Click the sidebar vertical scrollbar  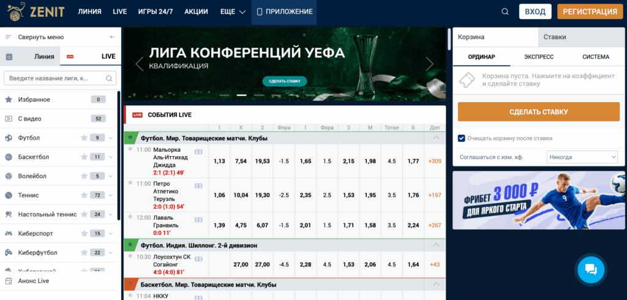click(x=119, y=156)
